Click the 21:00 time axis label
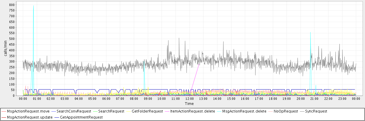The width and height of the screenshot is (365, 121). pos(314,99)
